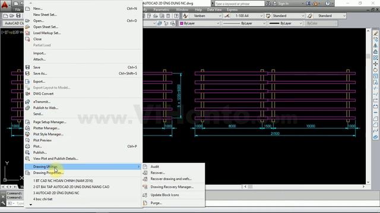The image size is (380, 213).
Task: Open recent file 3 AUTOCAD 2D ỨNG DỤNG NC
Action: tap(83, 193)
